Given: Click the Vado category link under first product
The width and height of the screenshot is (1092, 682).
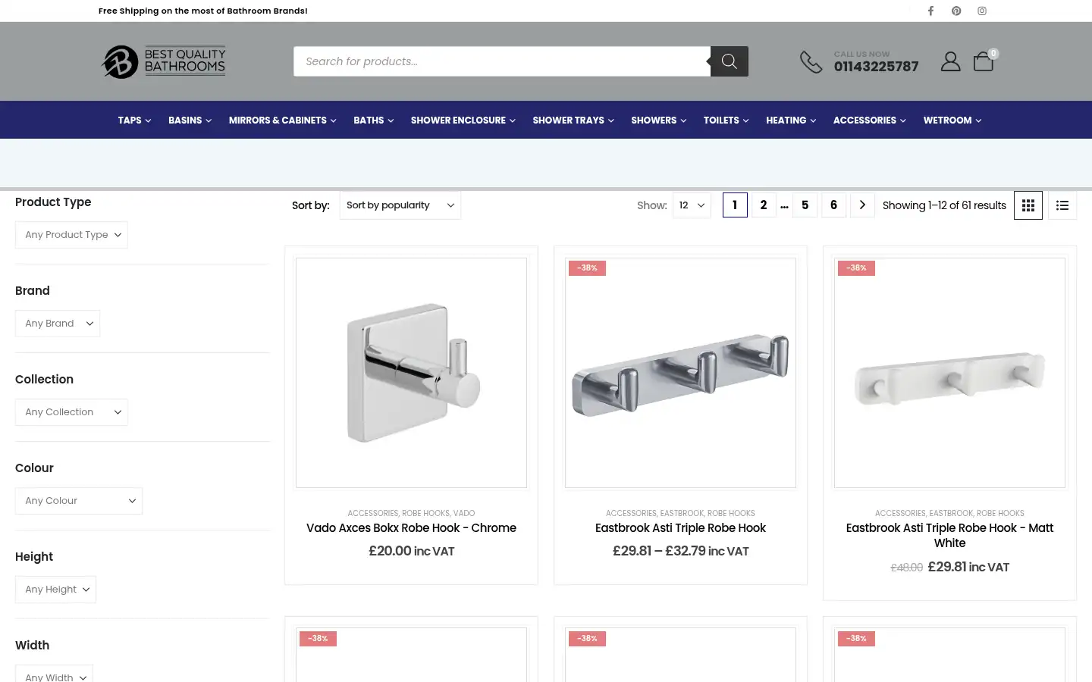Looking at the screenshot, I should (x=464, y=513).
